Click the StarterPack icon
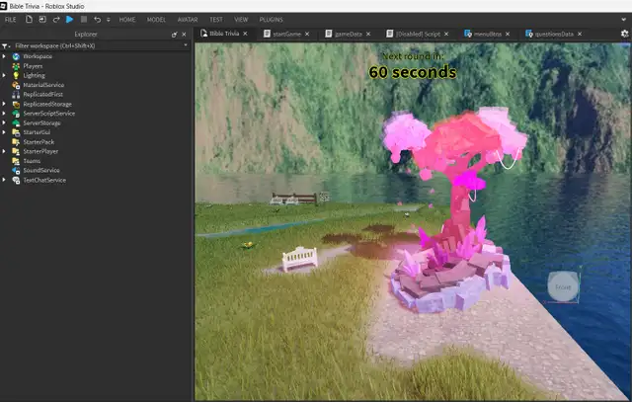Screen dimensions: 632x402 click(16, 142)
